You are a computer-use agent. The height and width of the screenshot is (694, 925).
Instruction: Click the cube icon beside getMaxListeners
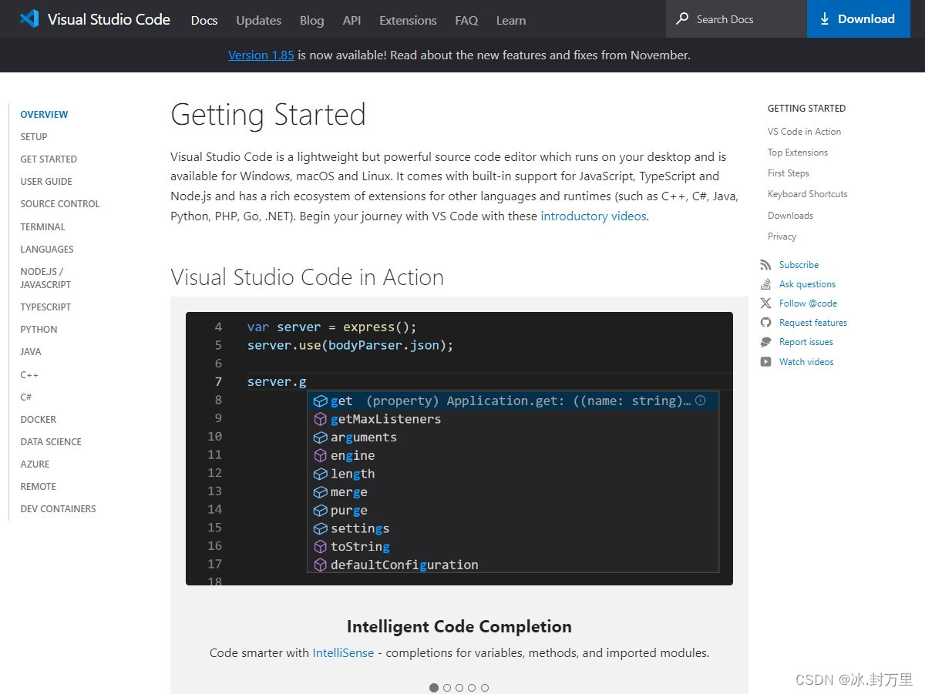tap(321, 419)
